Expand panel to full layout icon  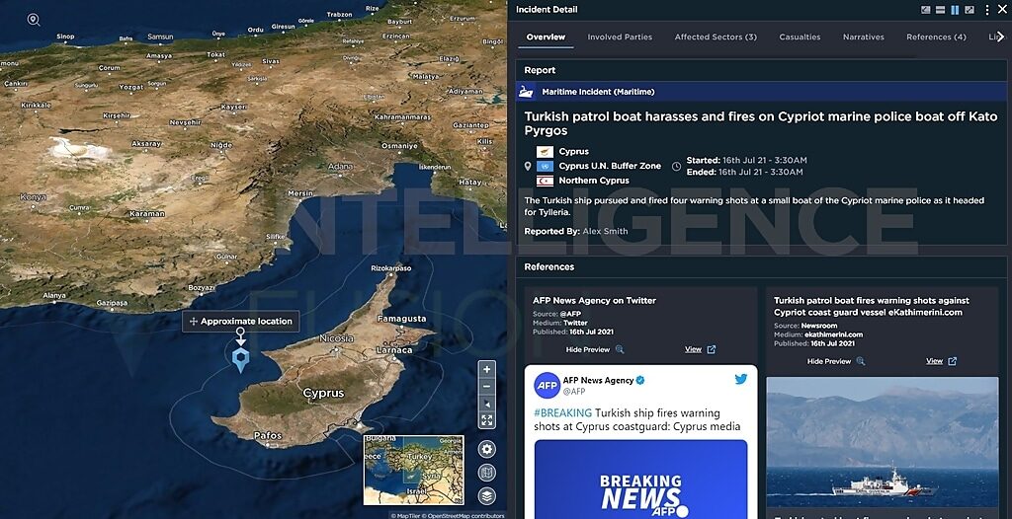pyautogui.click(x=970, y=10)
